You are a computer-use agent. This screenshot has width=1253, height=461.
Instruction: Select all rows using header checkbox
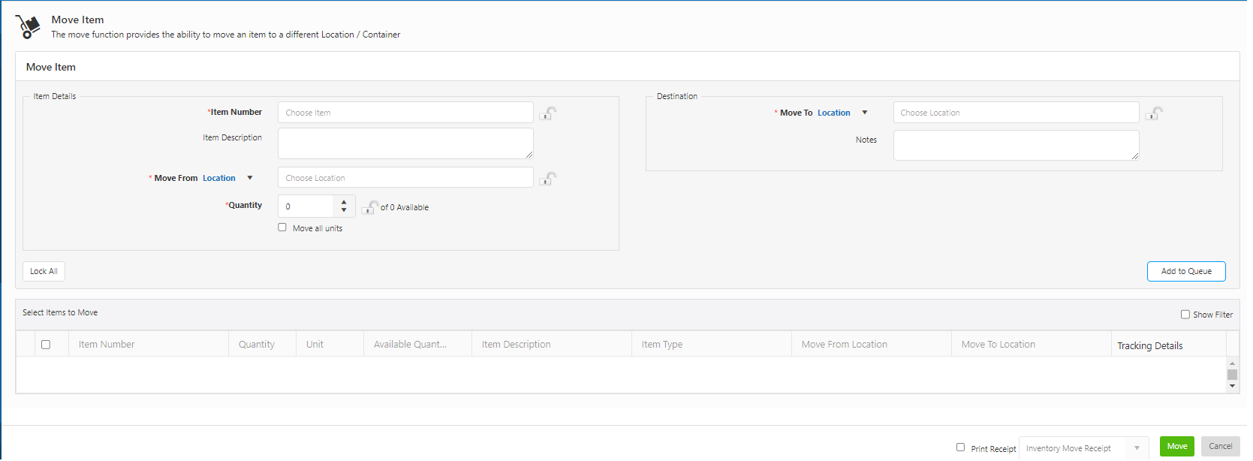[x=46, y=345]
